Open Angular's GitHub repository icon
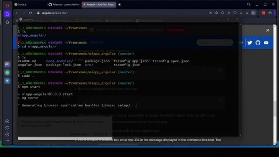Image resolution: width=279 pixels, height=157 pixels. point(258,43)
